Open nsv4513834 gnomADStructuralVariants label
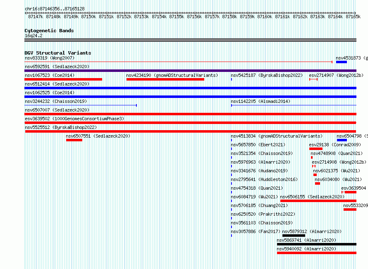 click(277, 136)
